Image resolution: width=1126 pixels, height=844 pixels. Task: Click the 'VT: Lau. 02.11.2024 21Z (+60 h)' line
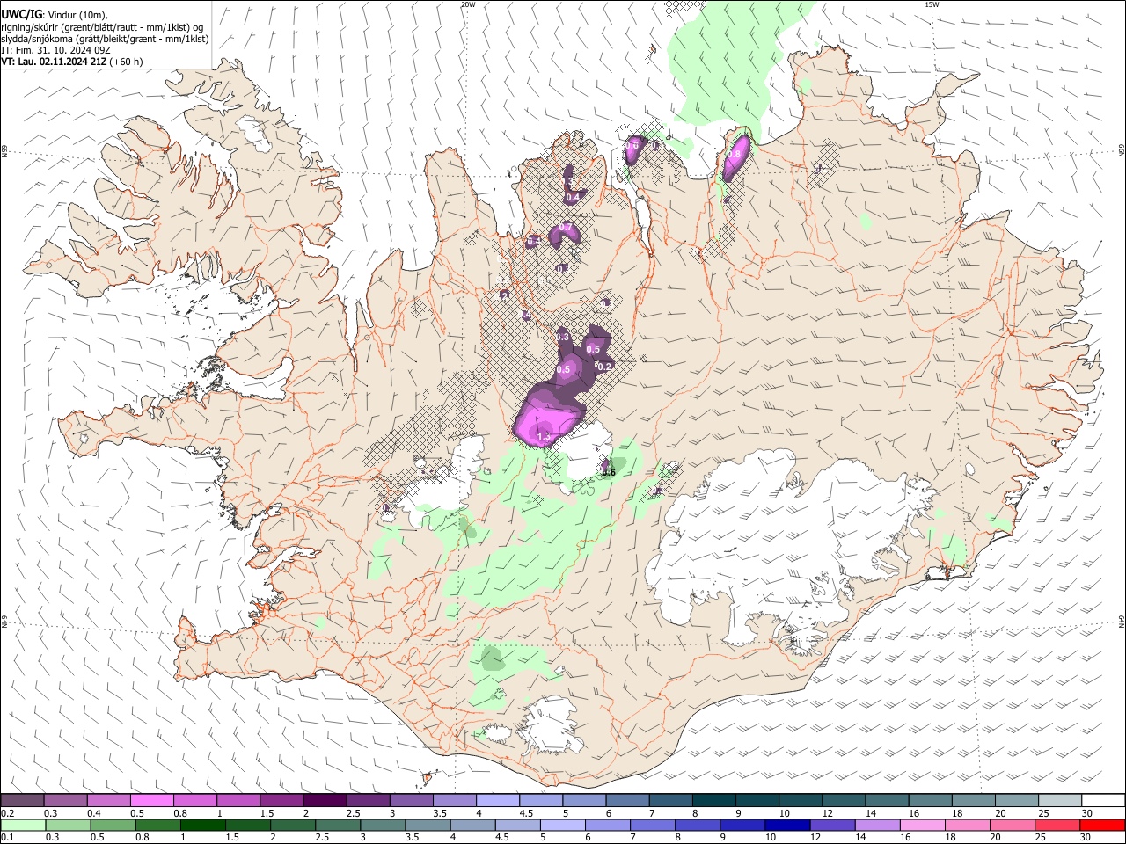72,62
